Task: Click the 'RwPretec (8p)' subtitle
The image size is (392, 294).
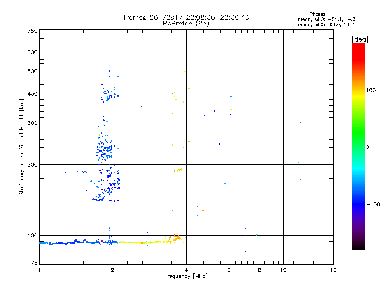Action: [186, 24]
